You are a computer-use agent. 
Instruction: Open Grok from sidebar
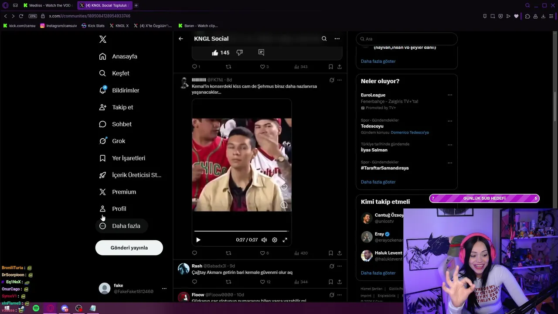click(x=112, y=141)
